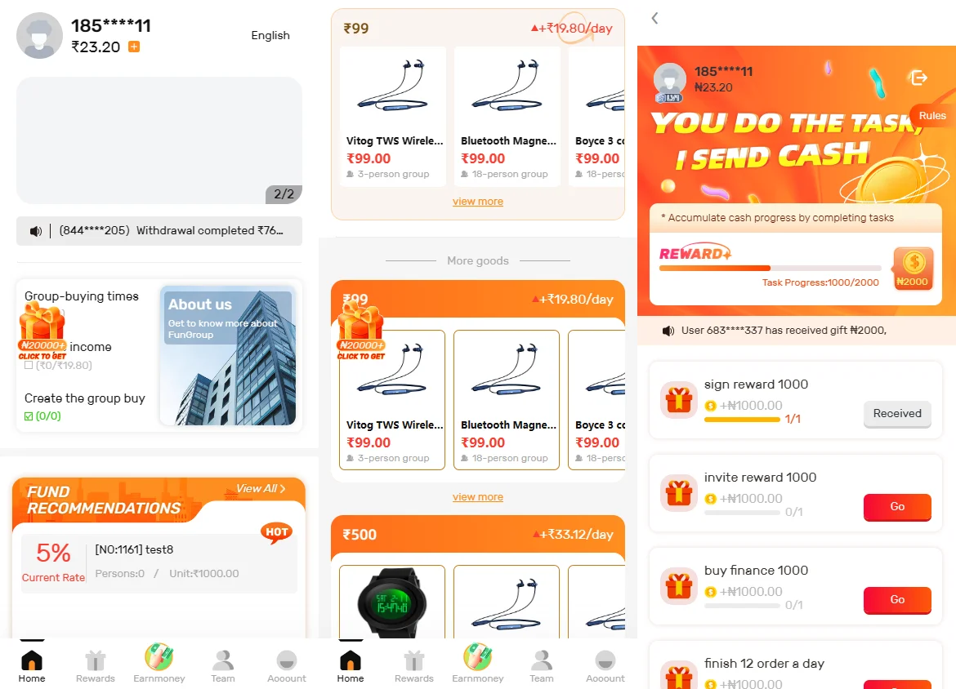Open the About us FunGroup building thumbnail

coord(228,355)
